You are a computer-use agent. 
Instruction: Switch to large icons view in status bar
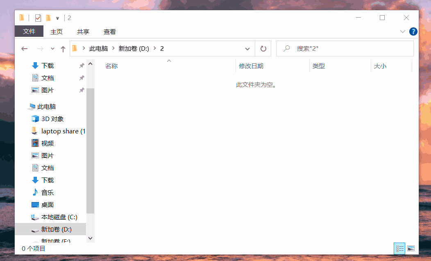click(411, 248)
